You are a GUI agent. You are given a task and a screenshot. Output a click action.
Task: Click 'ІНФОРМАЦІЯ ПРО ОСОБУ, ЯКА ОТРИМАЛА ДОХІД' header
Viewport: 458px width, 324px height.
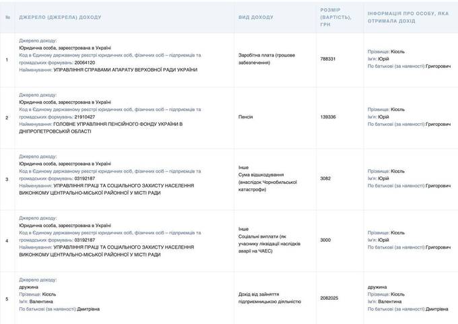[408, 18]
